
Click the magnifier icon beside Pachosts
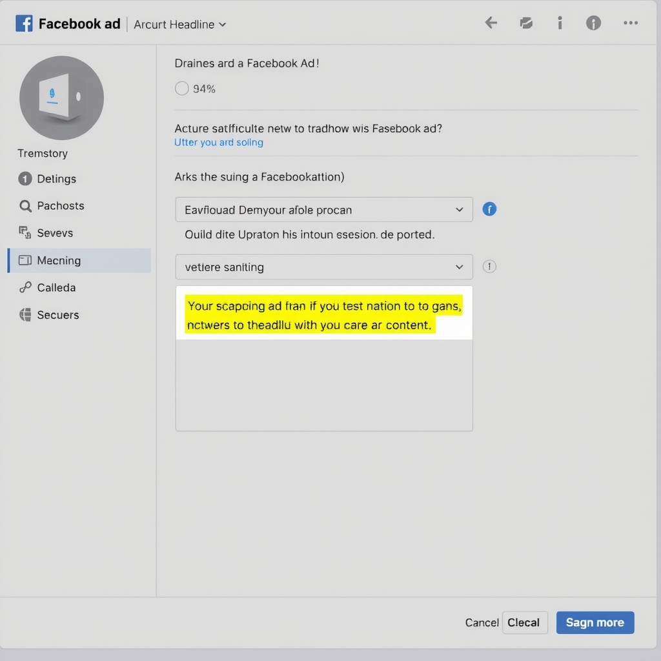(25, 206)
